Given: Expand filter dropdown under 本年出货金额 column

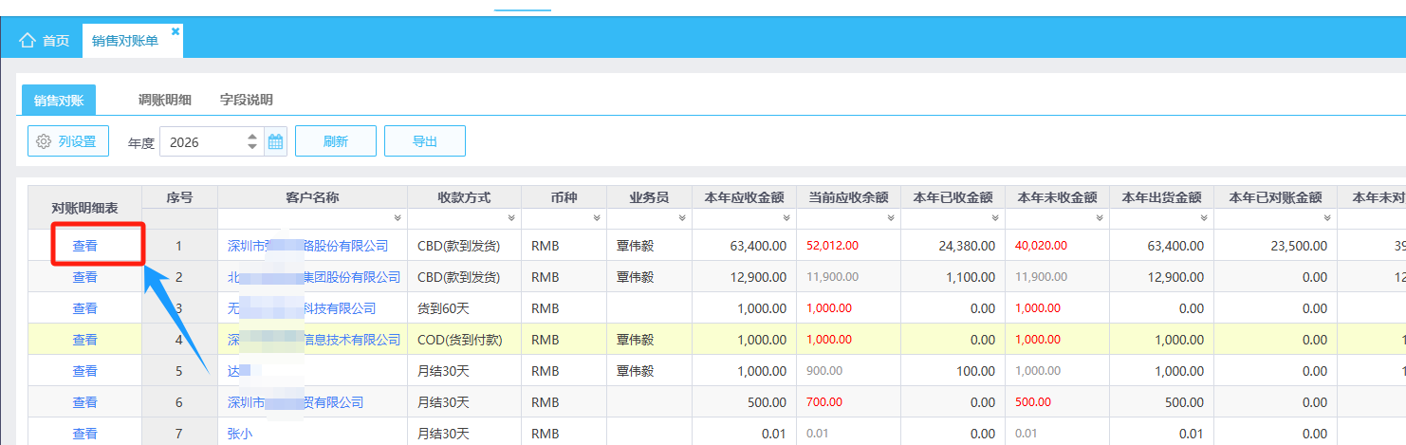Looking at the screenshot, I should coord(1203,219).
